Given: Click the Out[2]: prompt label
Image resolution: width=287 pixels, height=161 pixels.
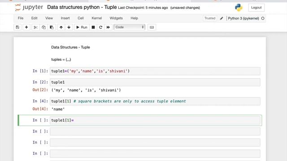Looking at the screenshot, I should click(x=40, y=90).
